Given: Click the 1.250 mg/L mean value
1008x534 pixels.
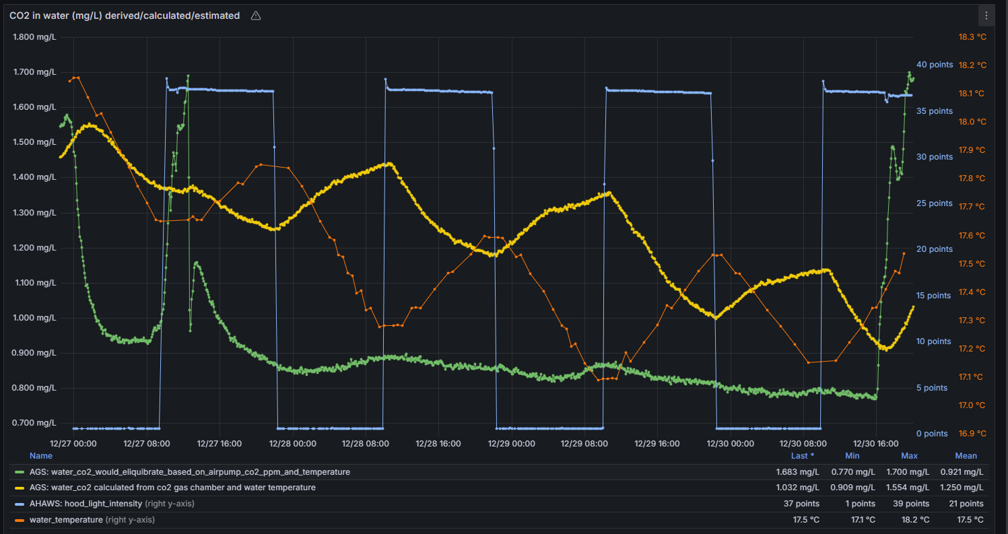Looking at the screenshot, I should pos(962,488).
